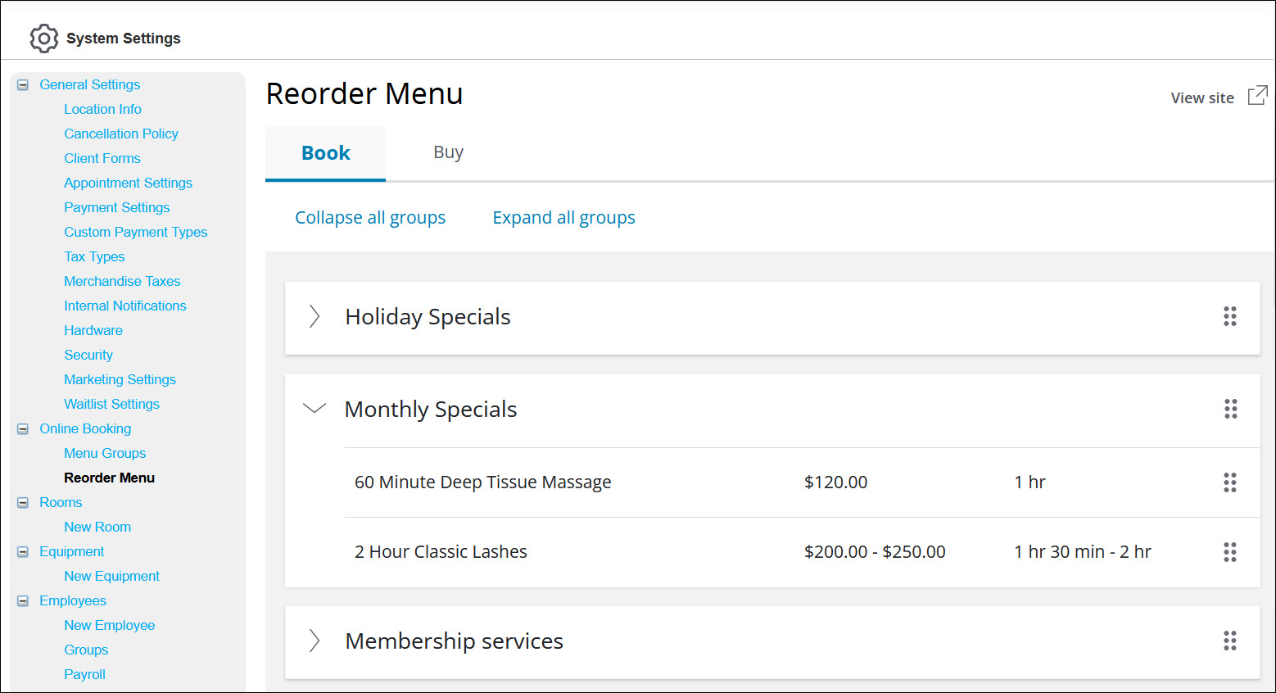Click the Membership services drag handle
The image size is (1276, 693).
[x=1229, y=641]
